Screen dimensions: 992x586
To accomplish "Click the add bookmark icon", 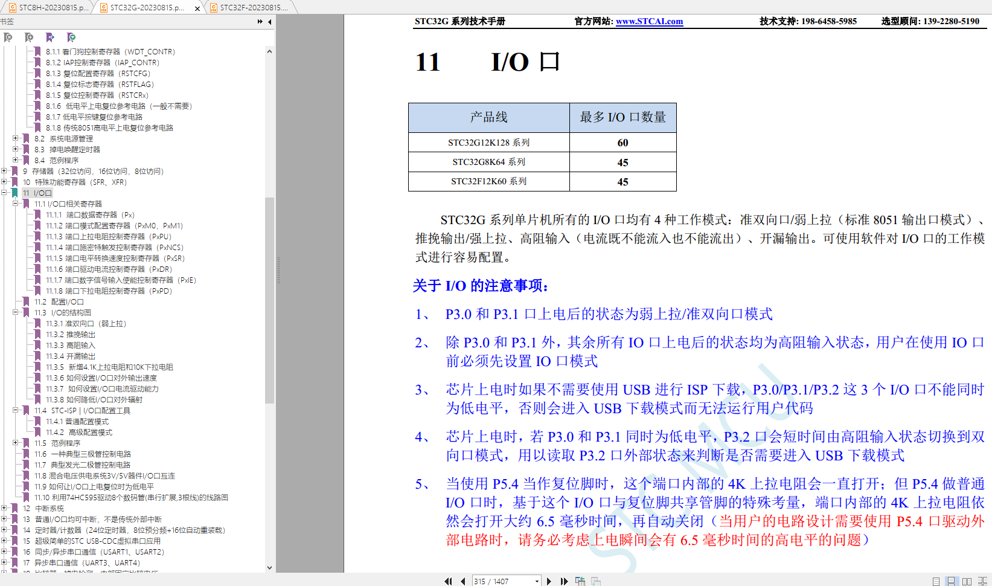I will pyautogui.click(x=29, y=37).
